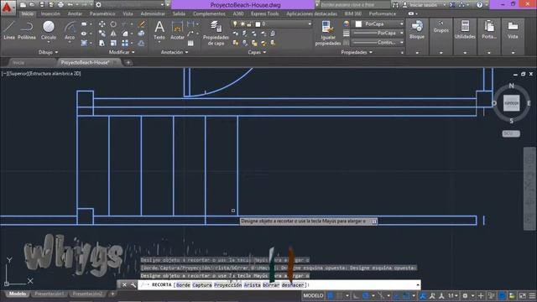Choose Borde option in RECORTA command

[183, 285]
